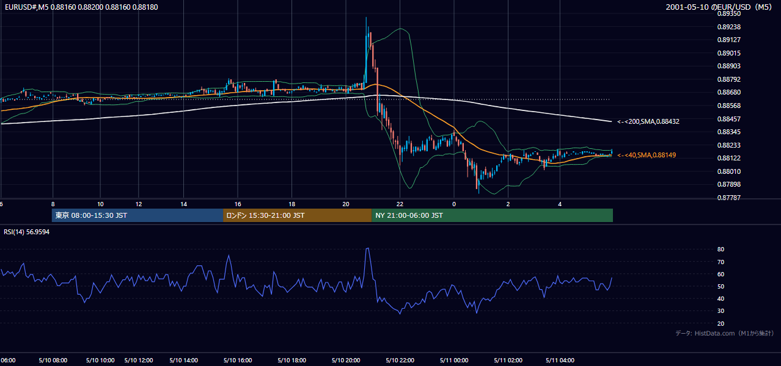Click hour label 0 on the chart axis
This screenshot has height=366, width=781.
tap(454, 204)
